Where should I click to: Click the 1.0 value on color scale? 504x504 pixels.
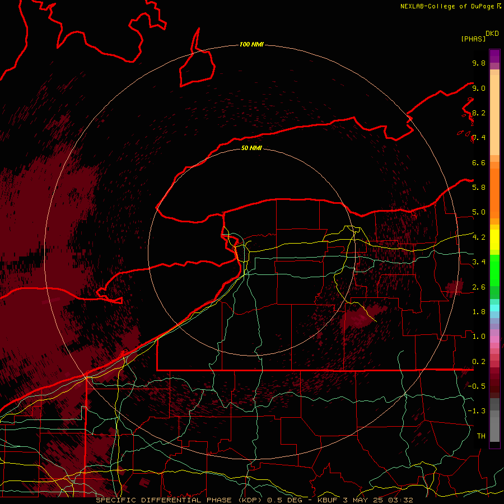[479, 336]
